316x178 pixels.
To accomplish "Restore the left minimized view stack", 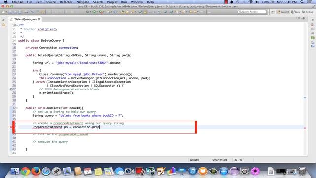I will point(3,20).
